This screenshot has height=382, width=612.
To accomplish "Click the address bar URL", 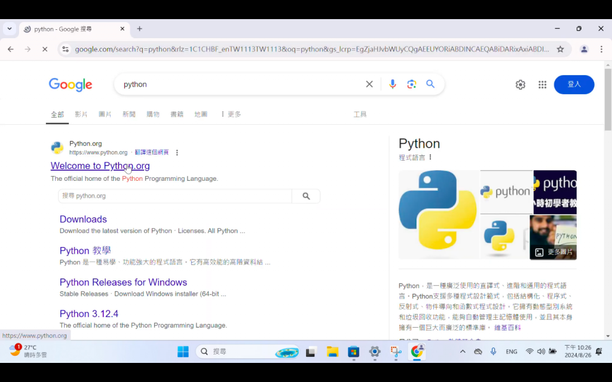I will coord(312,49).
